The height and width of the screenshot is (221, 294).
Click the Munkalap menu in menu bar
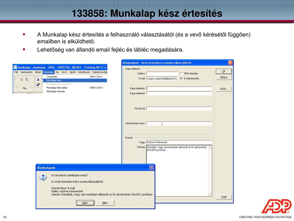48,72
